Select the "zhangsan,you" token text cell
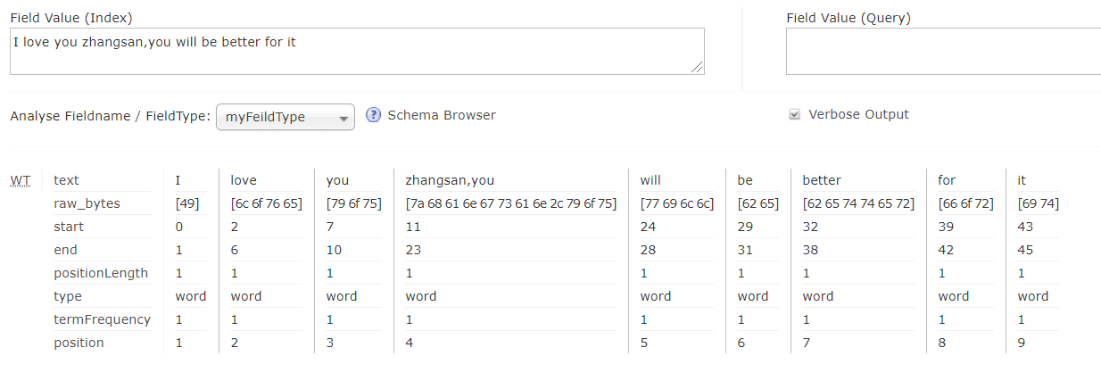This screenshot has height=389, width=1101. pos(450,180)
